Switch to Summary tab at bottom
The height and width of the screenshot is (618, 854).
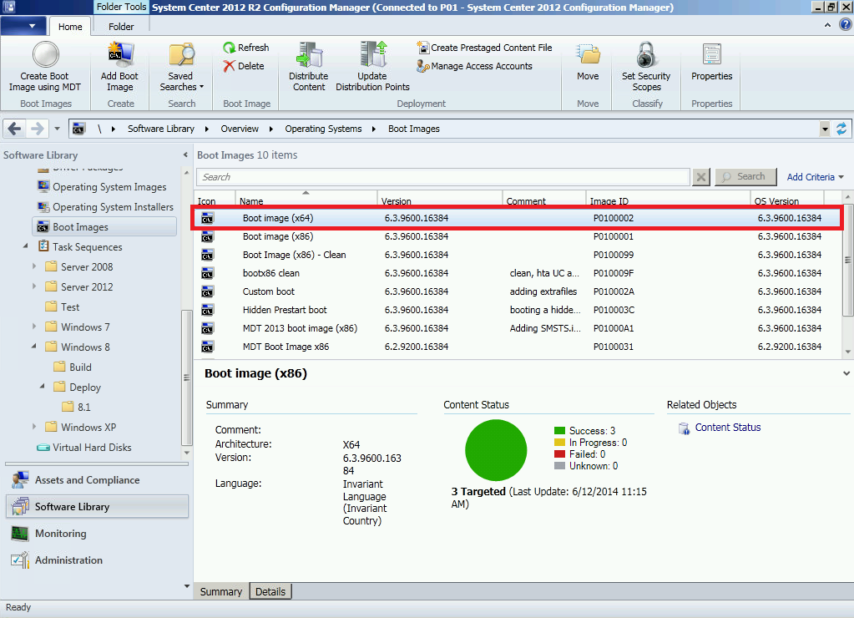[x=220, y=592]
